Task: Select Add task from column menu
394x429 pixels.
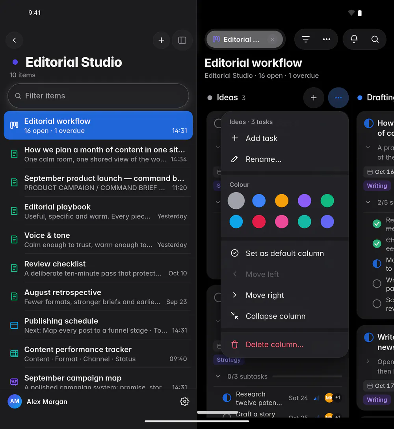Action: pos(285,138)
